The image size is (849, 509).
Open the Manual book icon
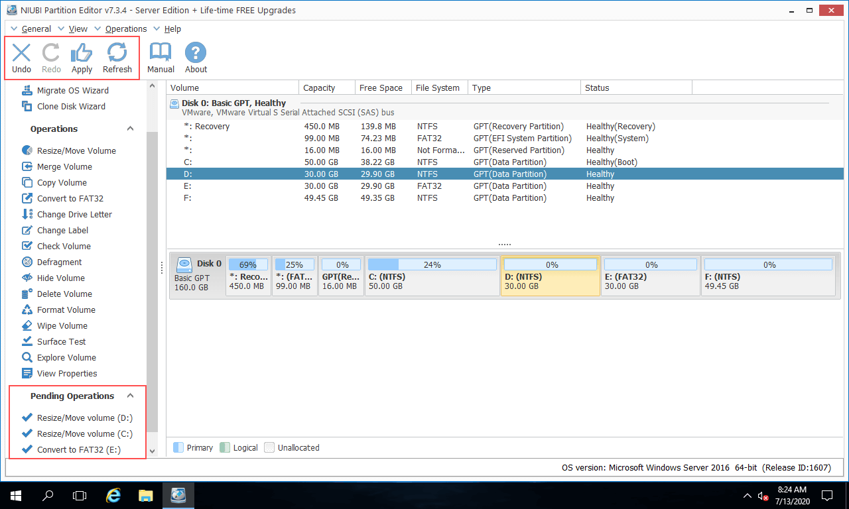(x=161, y=53)
